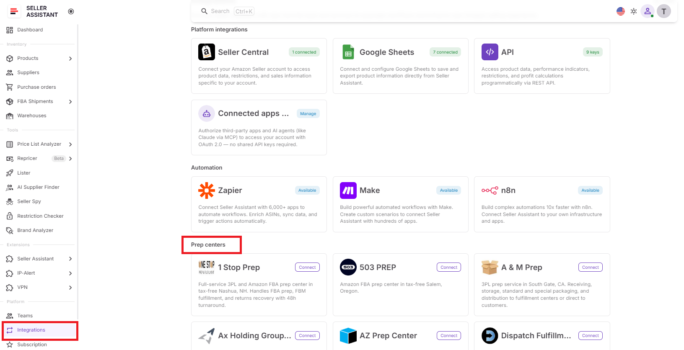The image size is (684, 350).
Task: Expand the Products submenu chevron
Action: [x=70, y=59]
